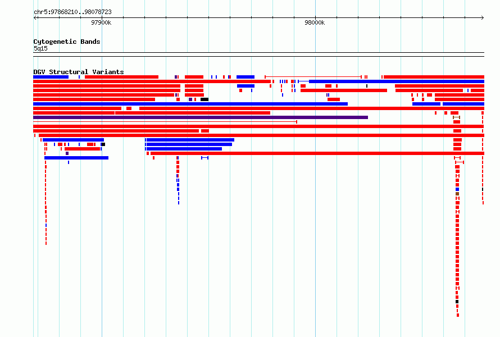The image size is (500, 337).
Task: Select the long thin red line below purple bar
Action: [x=165, y=122]
